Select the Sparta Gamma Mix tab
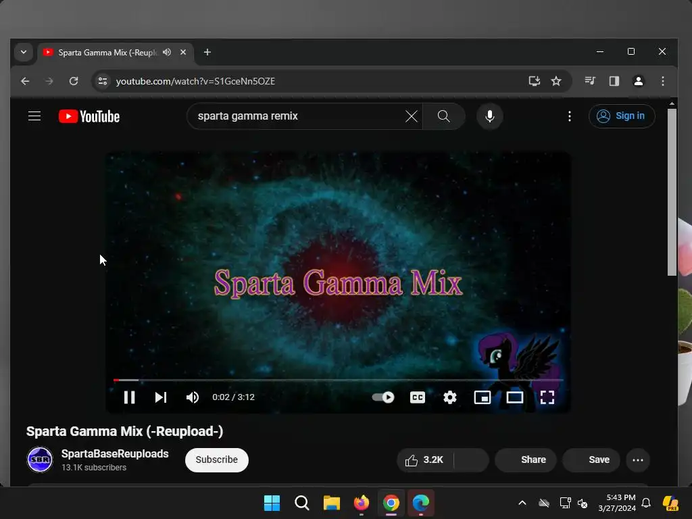 click(x=107, y=53)
